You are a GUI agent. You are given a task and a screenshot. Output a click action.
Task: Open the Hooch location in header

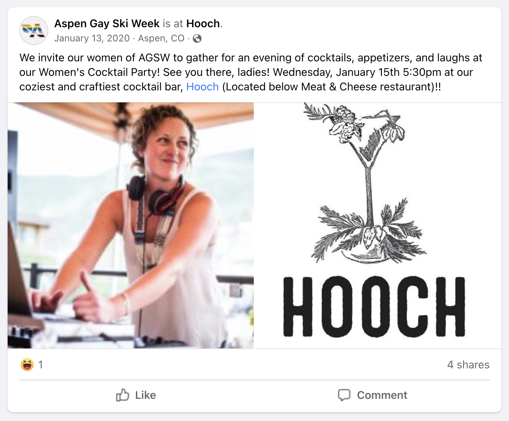[203, 24]
